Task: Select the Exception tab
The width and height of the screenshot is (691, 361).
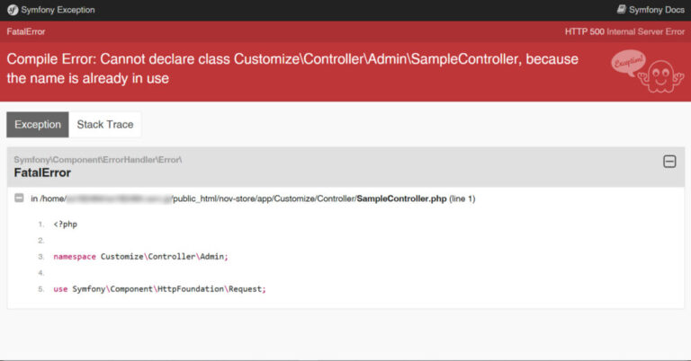Action: (x=38, y=125)
